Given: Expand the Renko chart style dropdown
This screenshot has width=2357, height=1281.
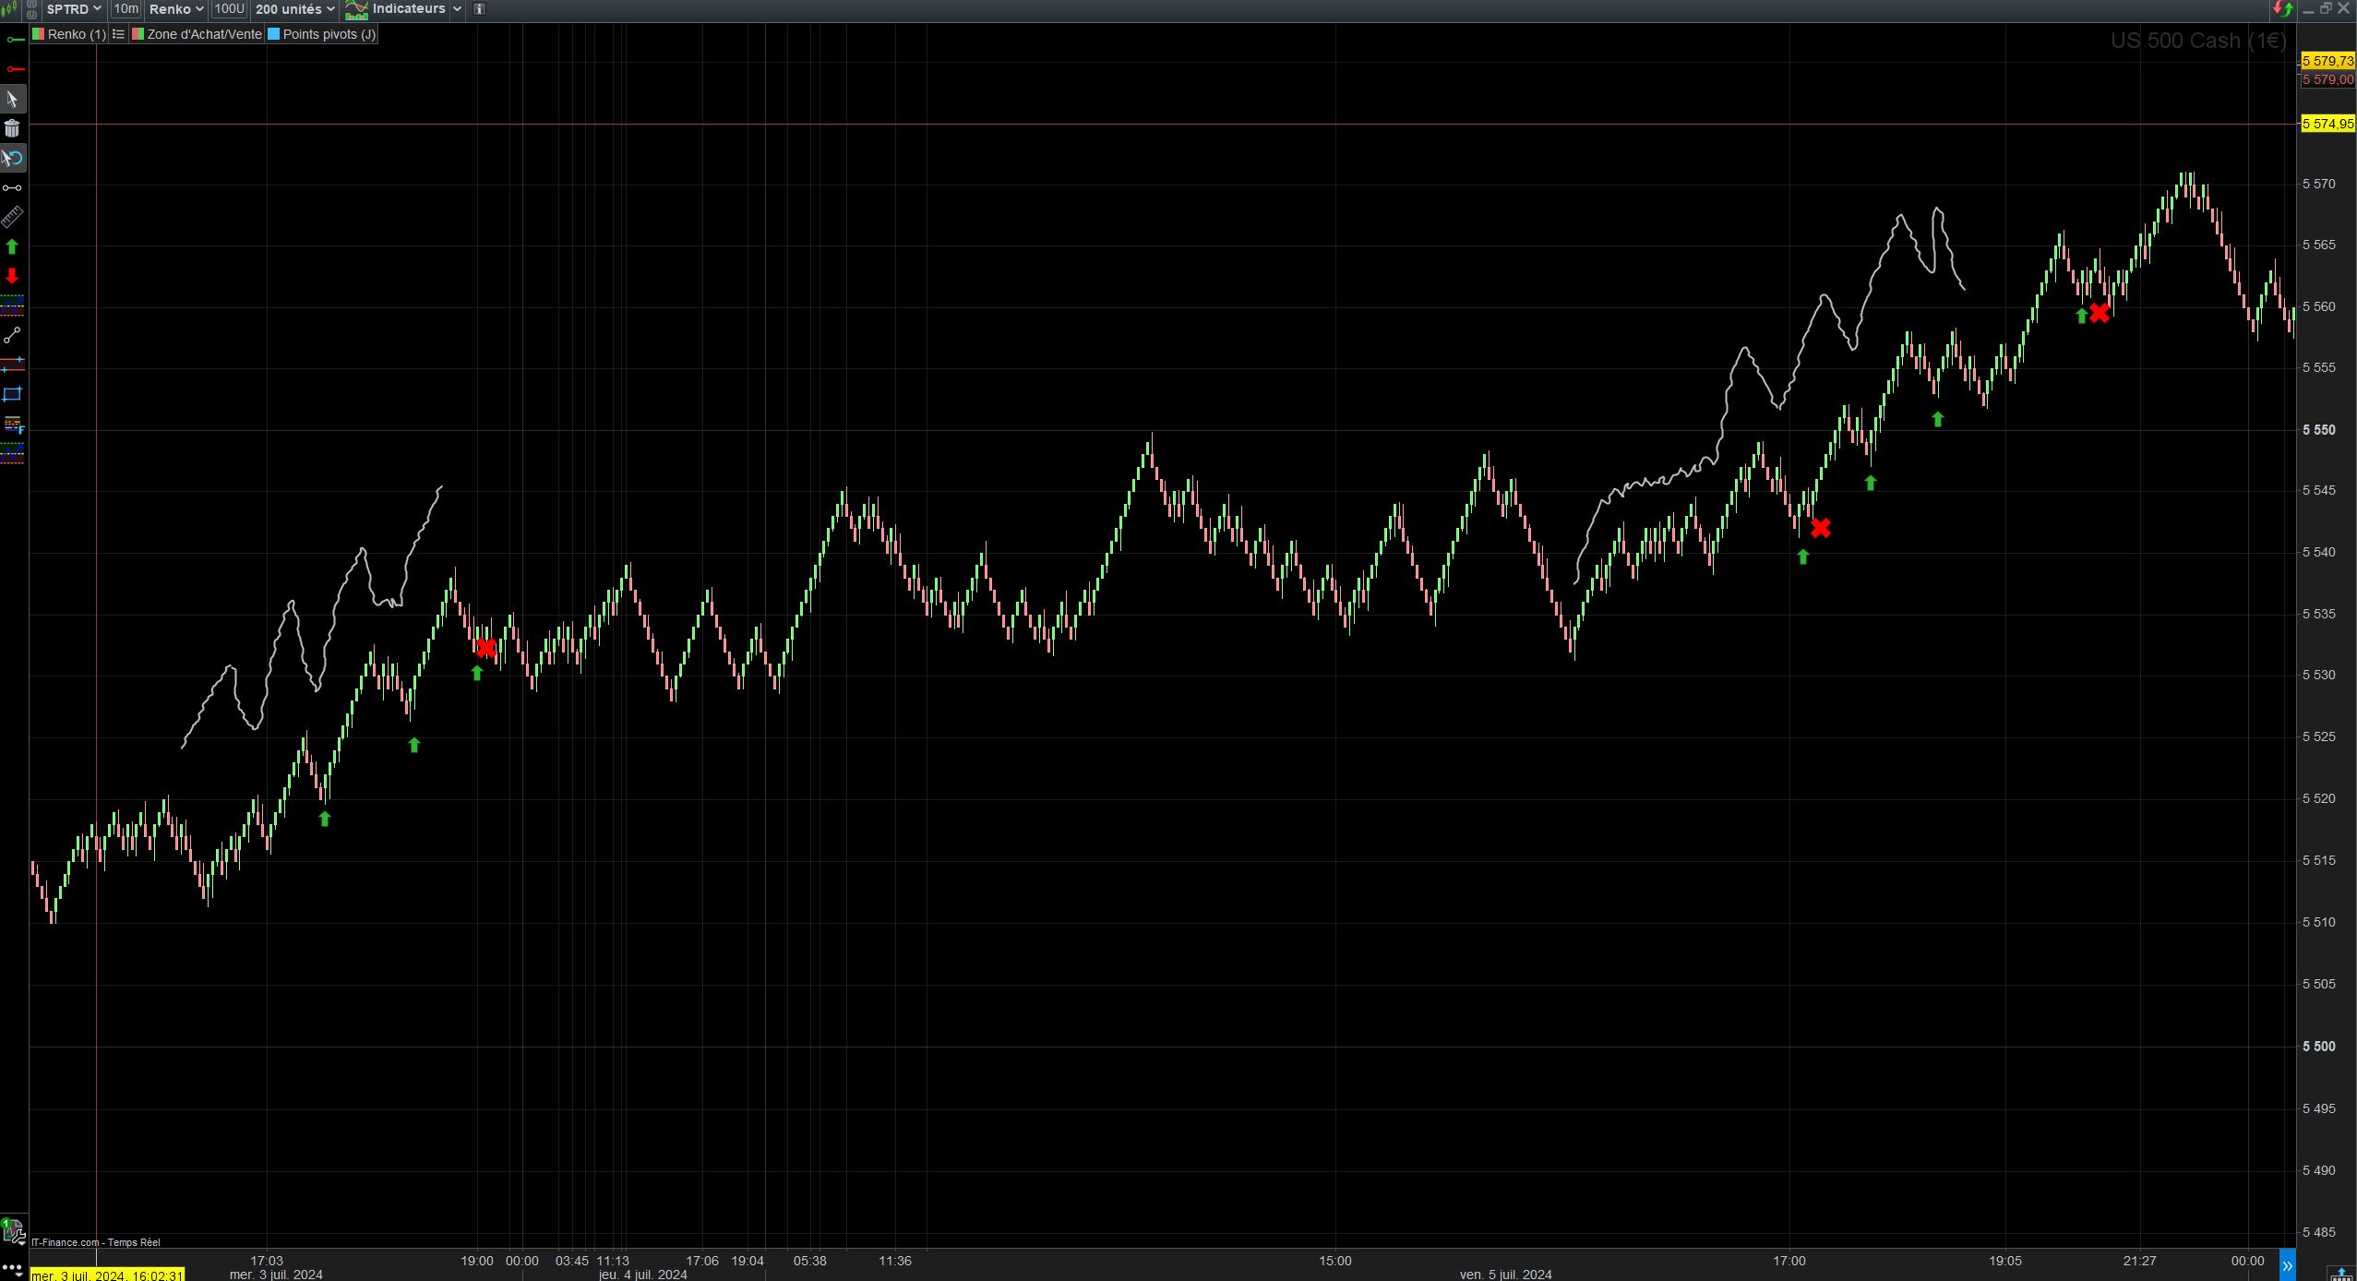Looking at the screenshot, I should point(176,9).
